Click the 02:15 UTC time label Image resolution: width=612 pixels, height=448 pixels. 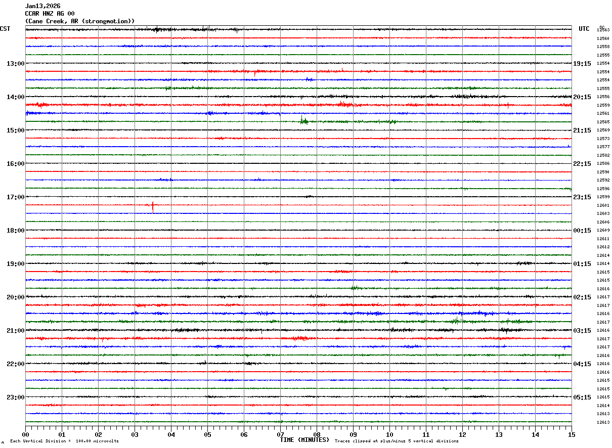pos(582,297)
